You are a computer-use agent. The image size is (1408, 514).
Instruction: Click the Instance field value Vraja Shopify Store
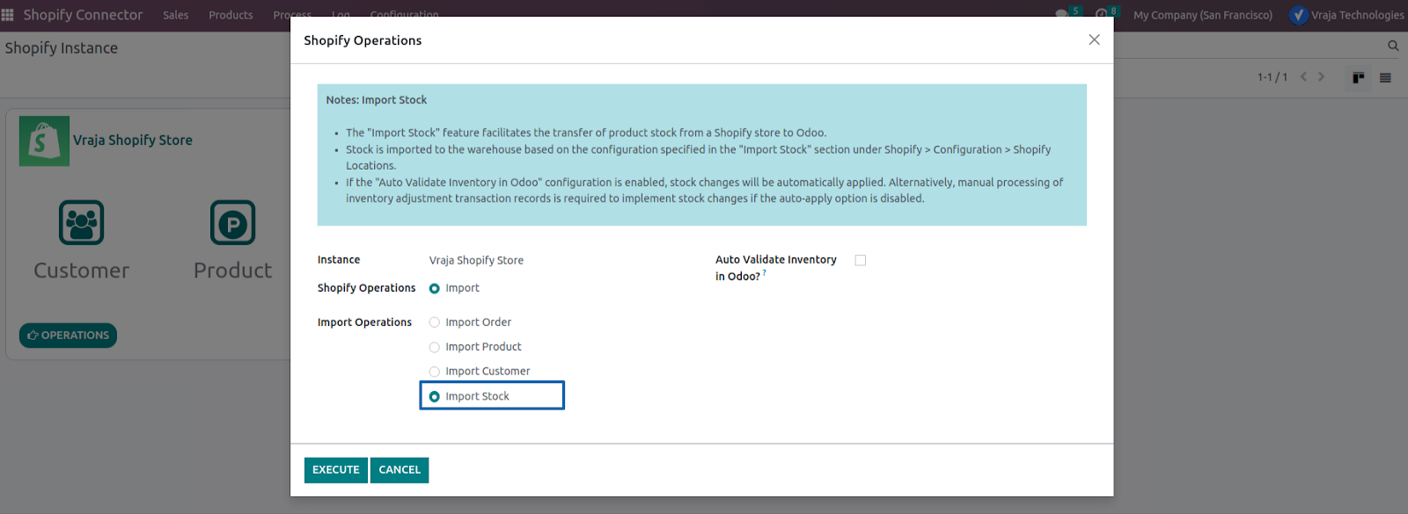point(476,260)
